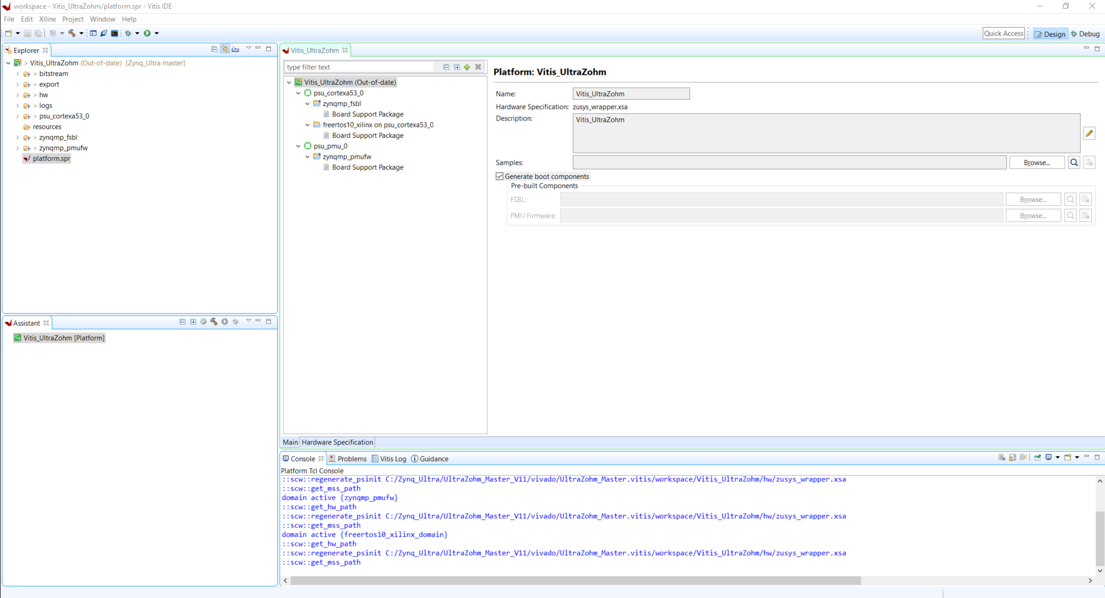The height and width of the screenshot is (598, 1105).
Task: Uncheck Generate boot components checkbox
Action: (500, 176)
